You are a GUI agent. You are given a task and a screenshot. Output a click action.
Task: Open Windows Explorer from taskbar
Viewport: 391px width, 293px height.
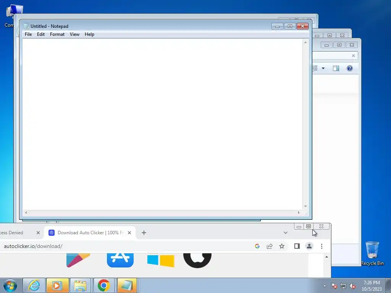click(x=80, y=285)
